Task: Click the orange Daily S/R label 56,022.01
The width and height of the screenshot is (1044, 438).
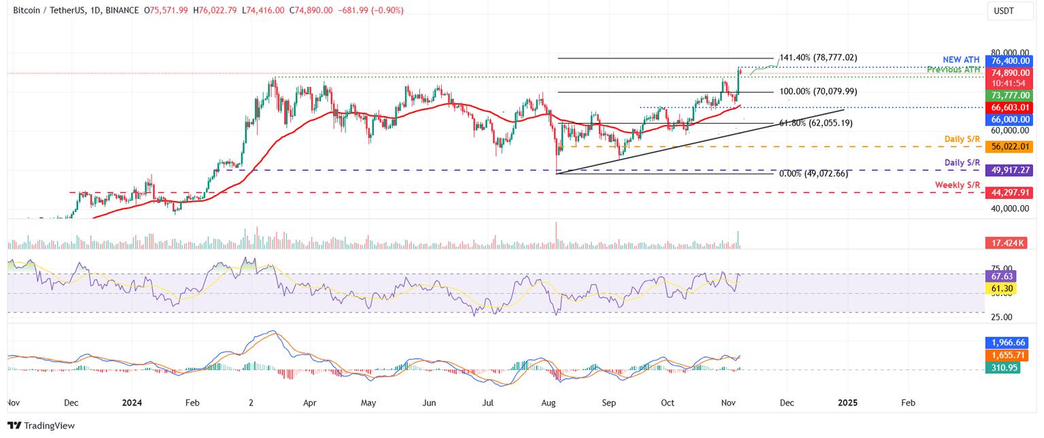Action: 1009,147
